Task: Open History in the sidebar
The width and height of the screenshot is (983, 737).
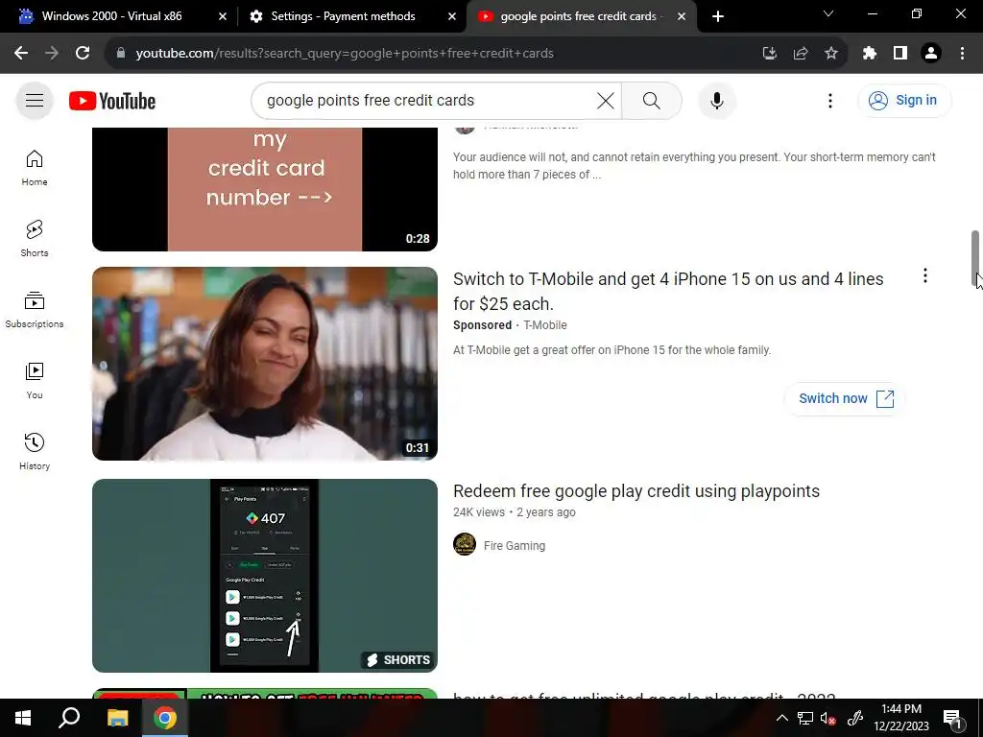Action: click(x=35, y=451)
